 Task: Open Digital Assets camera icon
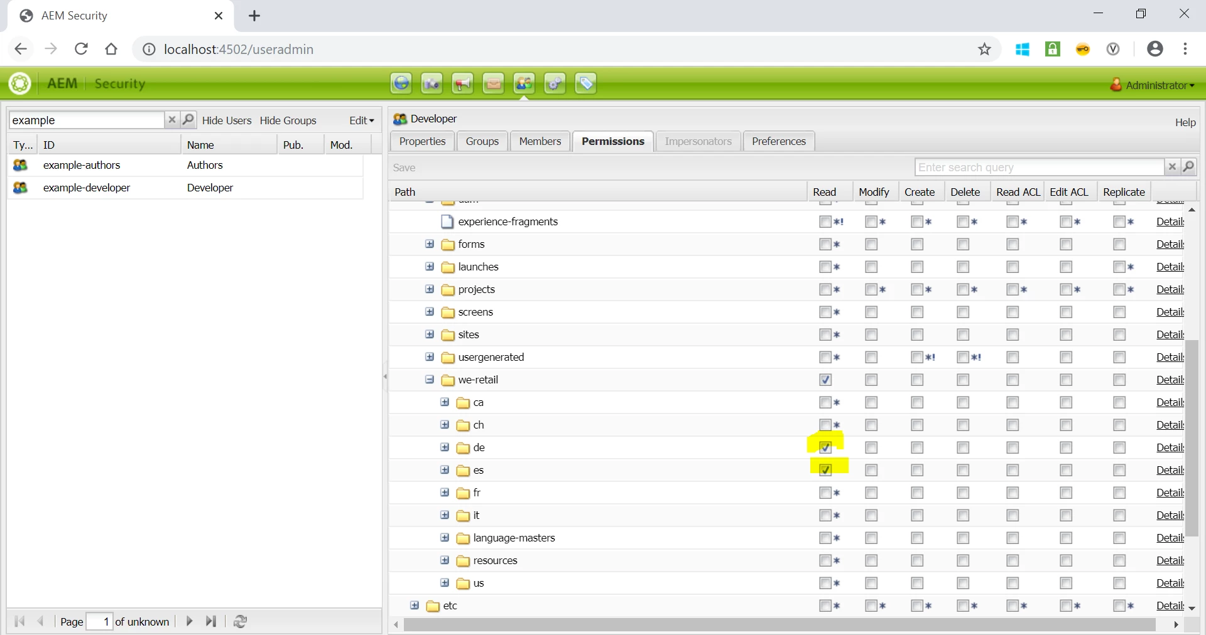point(432,83)
